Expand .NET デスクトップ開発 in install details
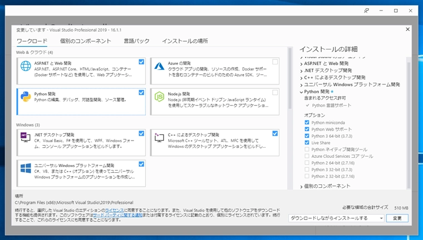Image resolution: width=423 pixels, height=240 pixels. [301, 71]
